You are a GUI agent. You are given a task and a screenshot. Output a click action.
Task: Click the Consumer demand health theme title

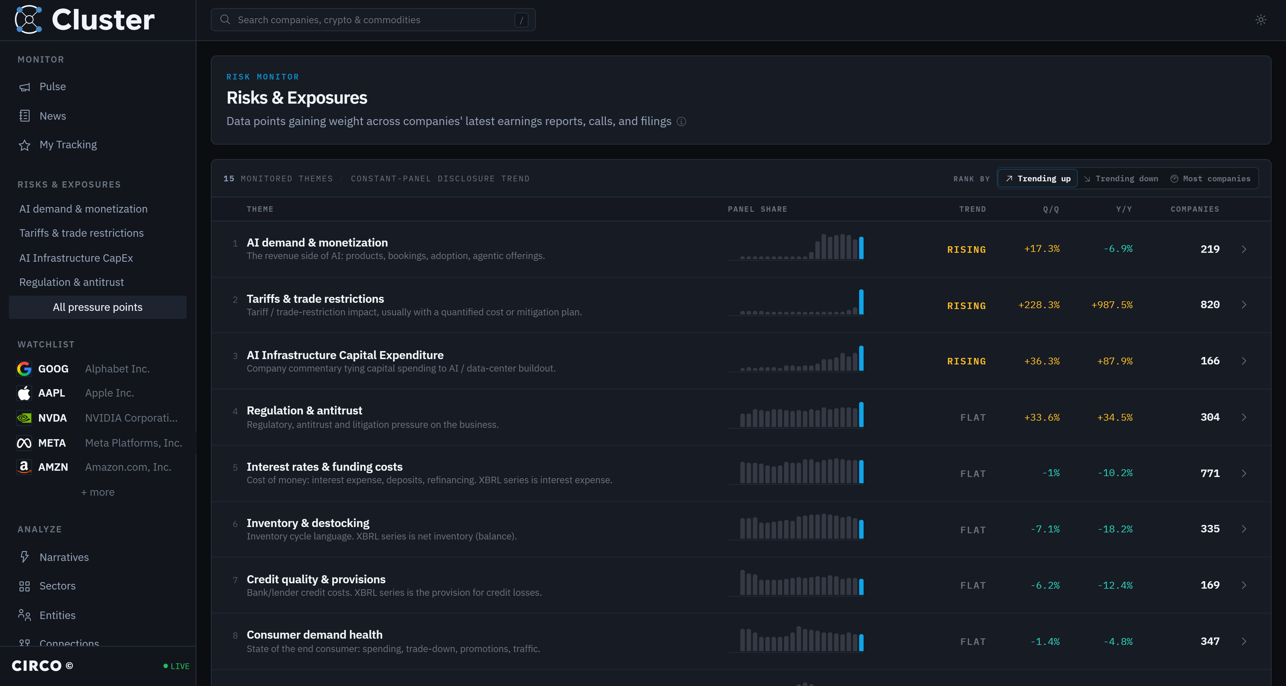(x=315, y=634)
